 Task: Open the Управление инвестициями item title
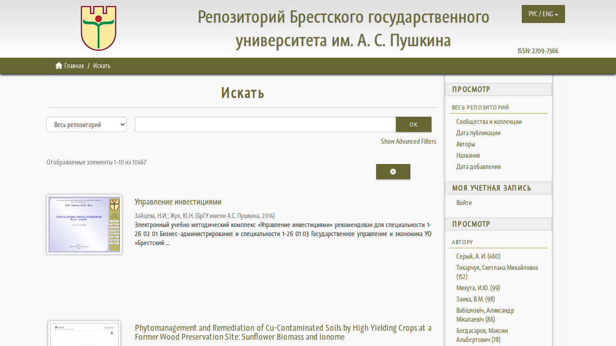[178, 202]
